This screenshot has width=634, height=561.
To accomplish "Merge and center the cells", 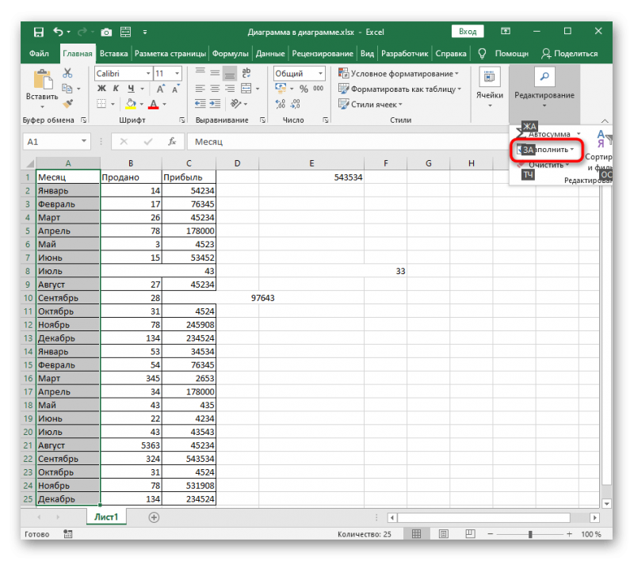I will [246, 88].
